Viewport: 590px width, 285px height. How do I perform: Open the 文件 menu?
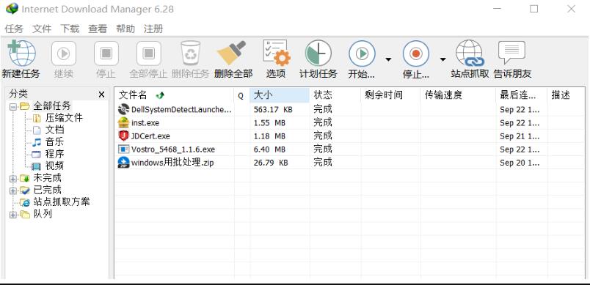pos(42,29)
